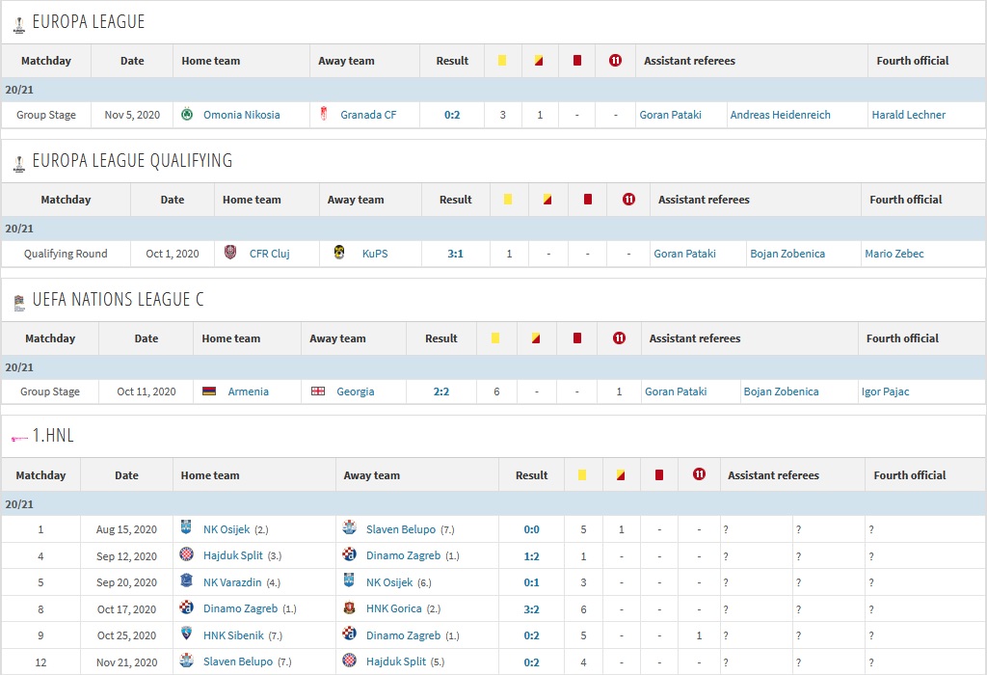The image size is (987, 675).
Task: Open Omonia Nikosia team link
Action: click(242, 115)
